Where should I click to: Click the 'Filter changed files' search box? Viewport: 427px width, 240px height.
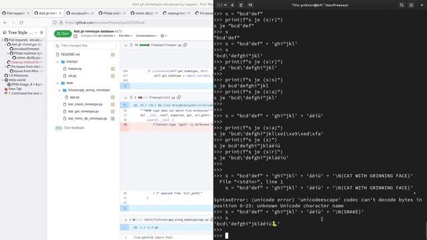tap(85, 46)
